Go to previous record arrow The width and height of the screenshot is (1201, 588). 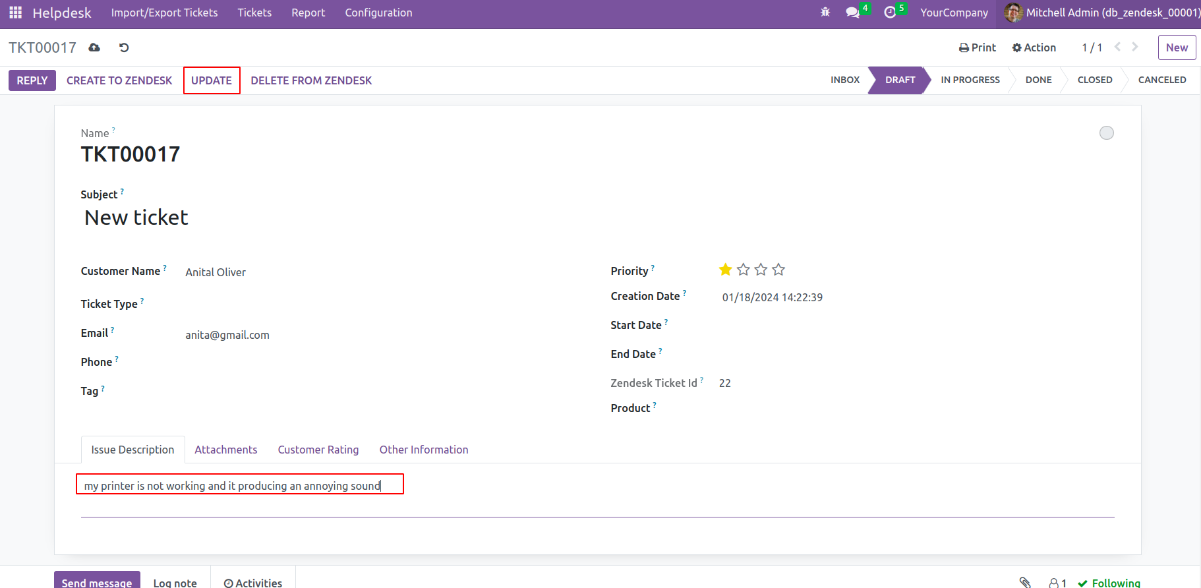click(x=1117, y=47)
